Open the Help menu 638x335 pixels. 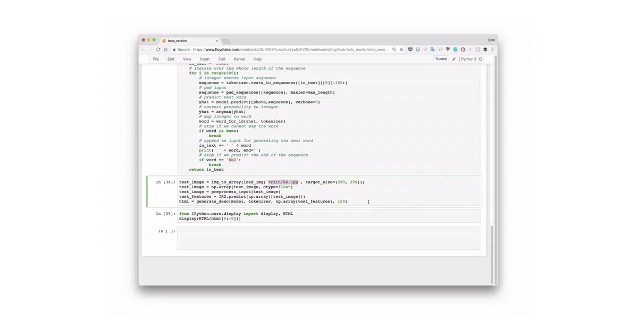(x=257, y=59)
